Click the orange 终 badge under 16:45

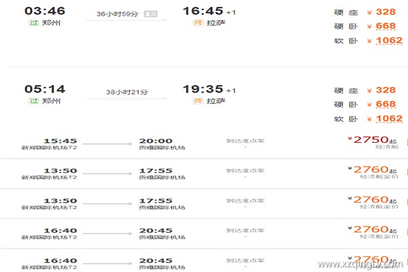pyautogui.click(x=198, y=23)
